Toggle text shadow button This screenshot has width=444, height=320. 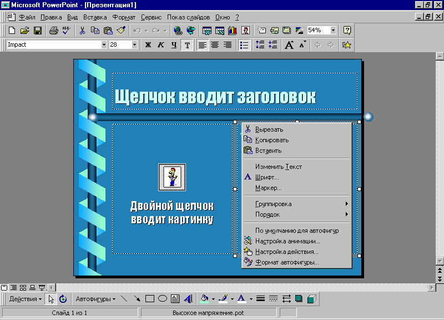point(188,45)
